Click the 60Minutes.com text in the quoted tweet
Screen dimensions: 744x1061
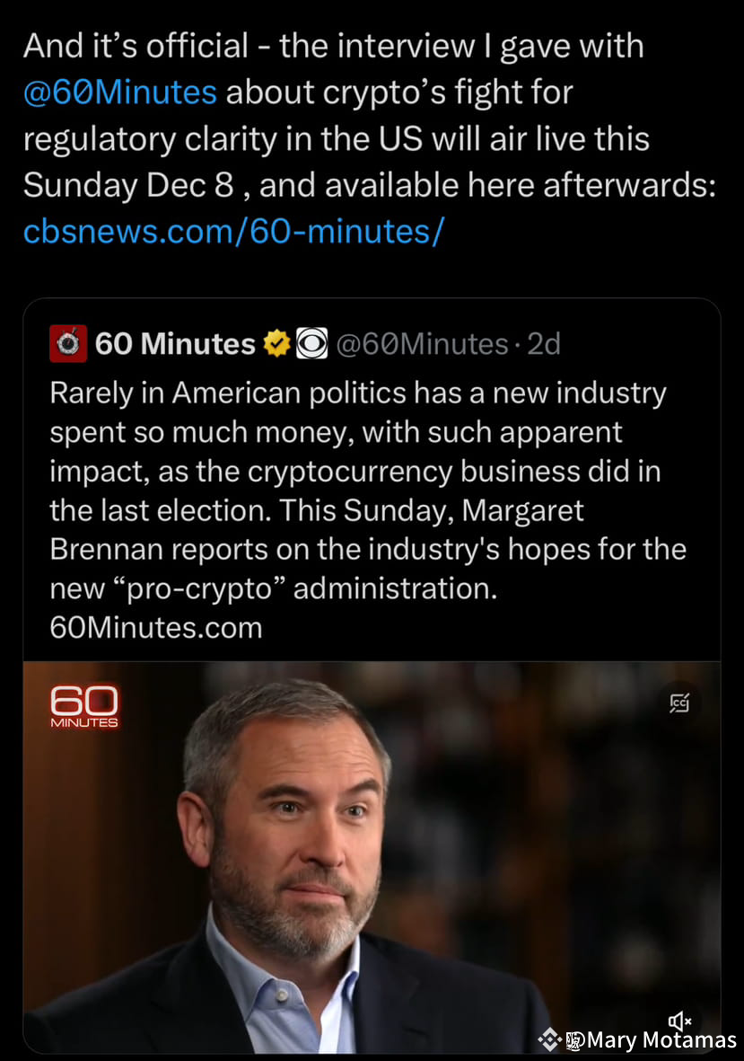point(156,628)
